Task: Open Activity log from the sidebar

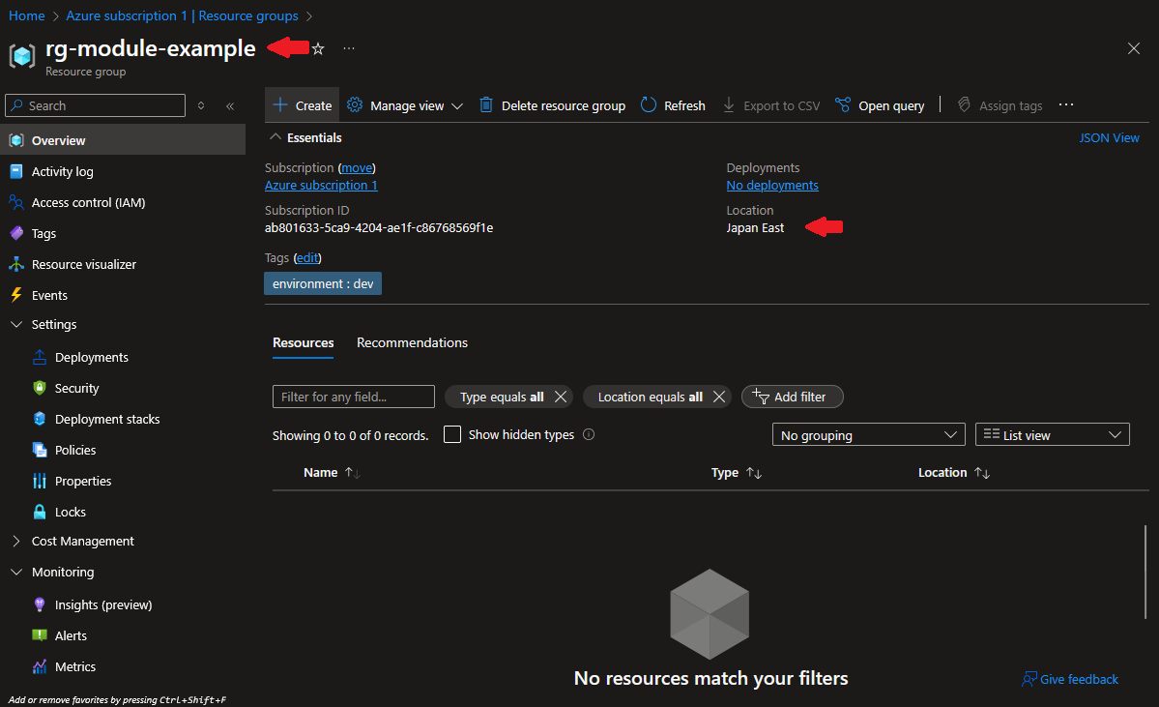Action: (x=62, y=171)
